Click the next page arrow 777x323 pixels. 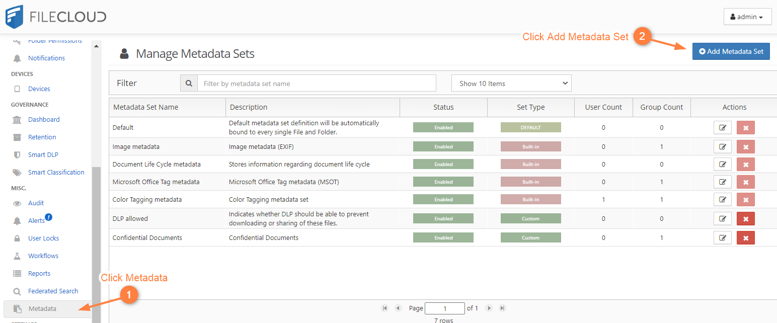tap(489, 308)
